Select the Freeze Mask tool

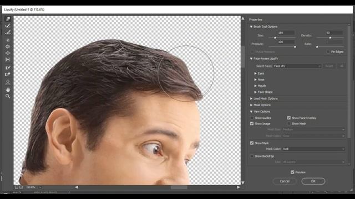8,67
